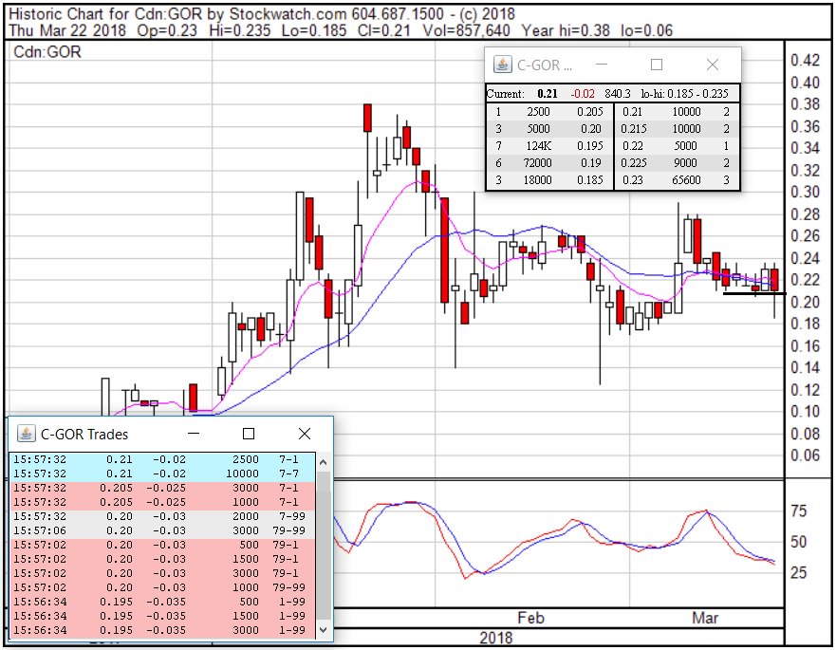Click the ask row 0.215 for 10000

pyautogui.click(x=678, y=128)
